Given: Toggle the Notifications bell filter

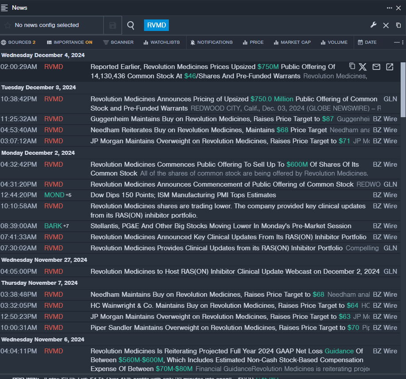Looking at the screenshot, I should (211, 42).
